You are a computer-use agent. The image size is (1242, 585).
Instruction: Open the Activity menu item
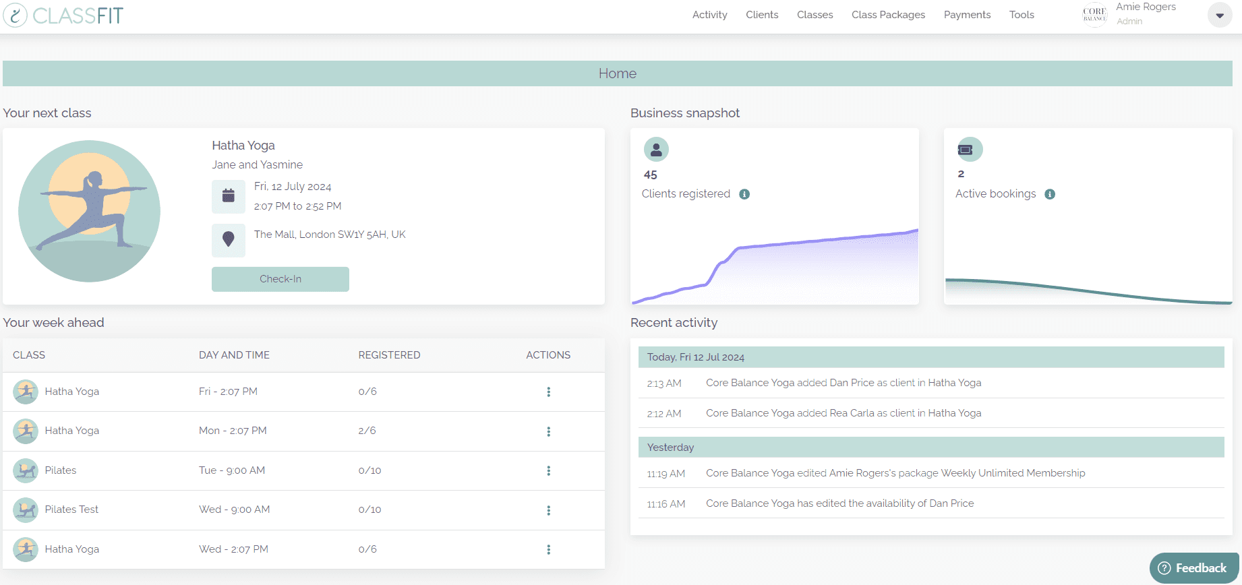click(709, 15)
